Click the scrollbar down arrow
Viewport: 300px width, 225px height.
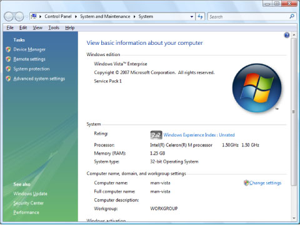click(x=294, y=218)
